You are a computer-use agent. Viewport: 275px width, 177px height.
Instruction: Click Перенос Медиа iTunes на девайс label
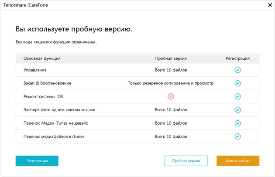pos(55,123)
